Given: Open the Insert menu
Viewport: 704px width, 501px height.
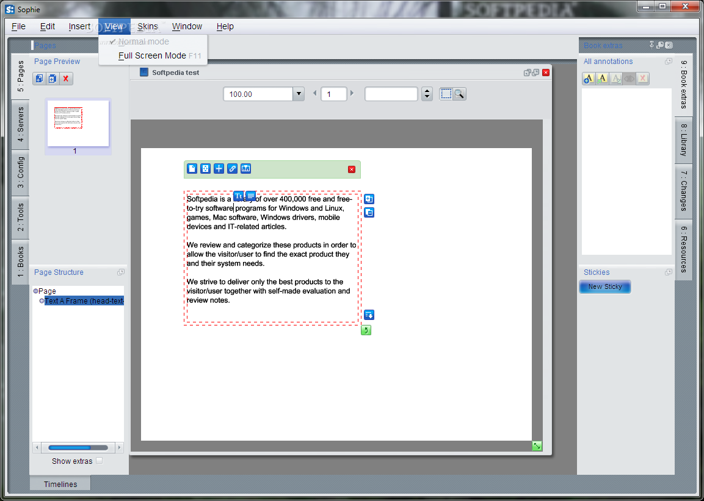Looking at the screenshot, I should pyautogui.click(x=79, y=26).
